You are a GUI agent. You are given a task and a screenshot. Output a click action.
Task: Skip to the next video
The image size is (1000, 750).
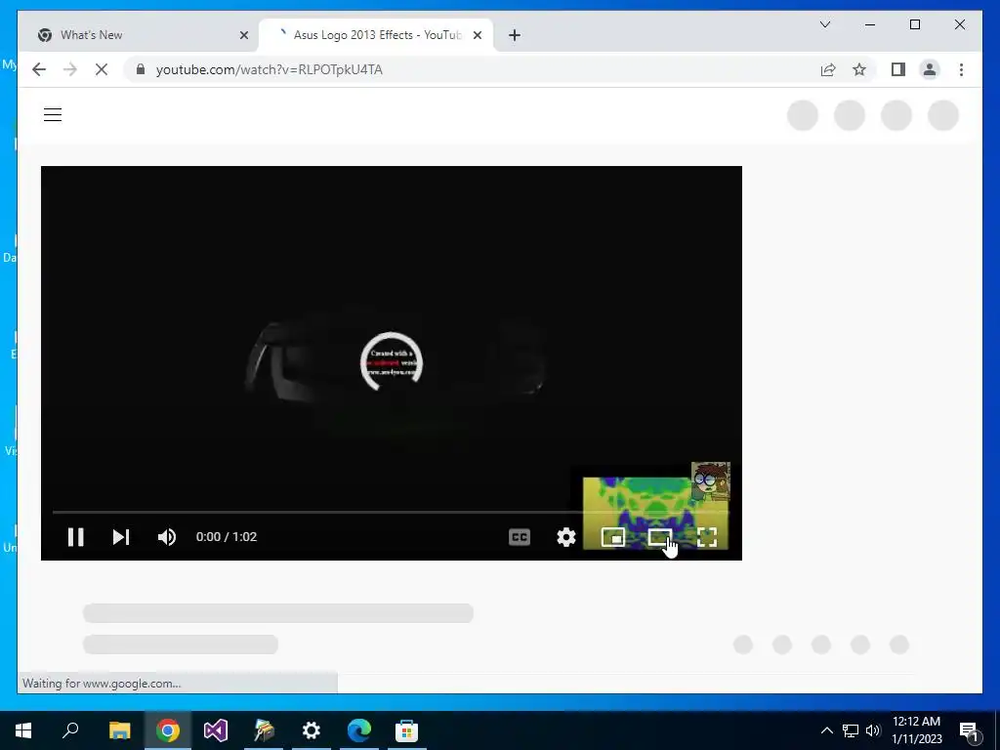click(121, 537)
